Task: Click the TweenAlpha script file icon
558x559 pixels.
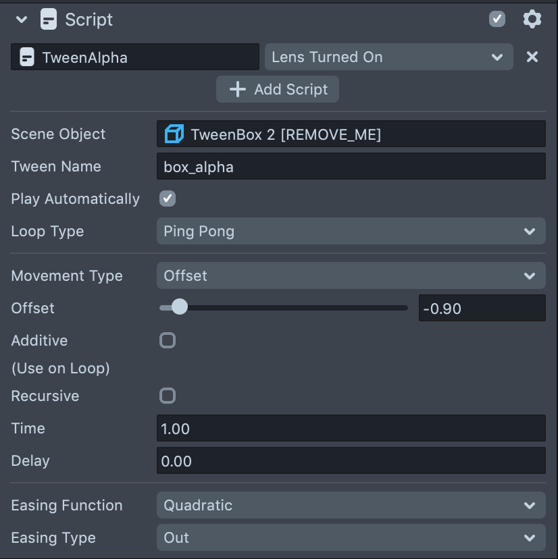Action: pyautogui.click(x=27, y=57)
